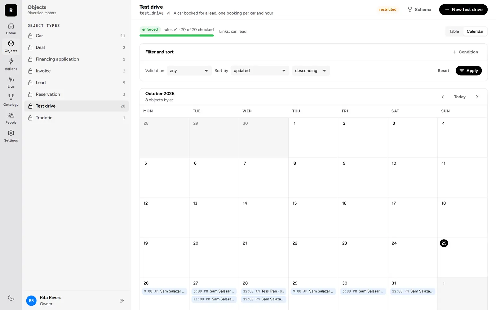
Task: Select the Lead object type
Action: tap(77, 82)
